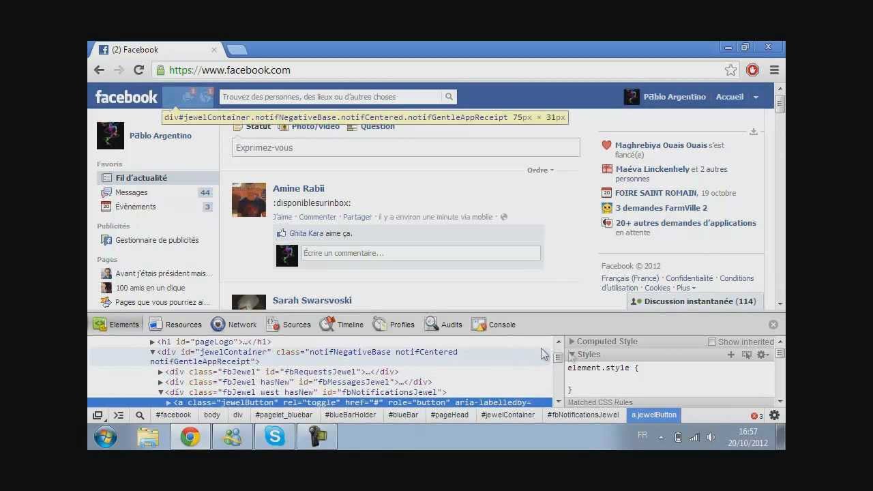Open the Styles gear dropdown

click(x=763, y=355)
